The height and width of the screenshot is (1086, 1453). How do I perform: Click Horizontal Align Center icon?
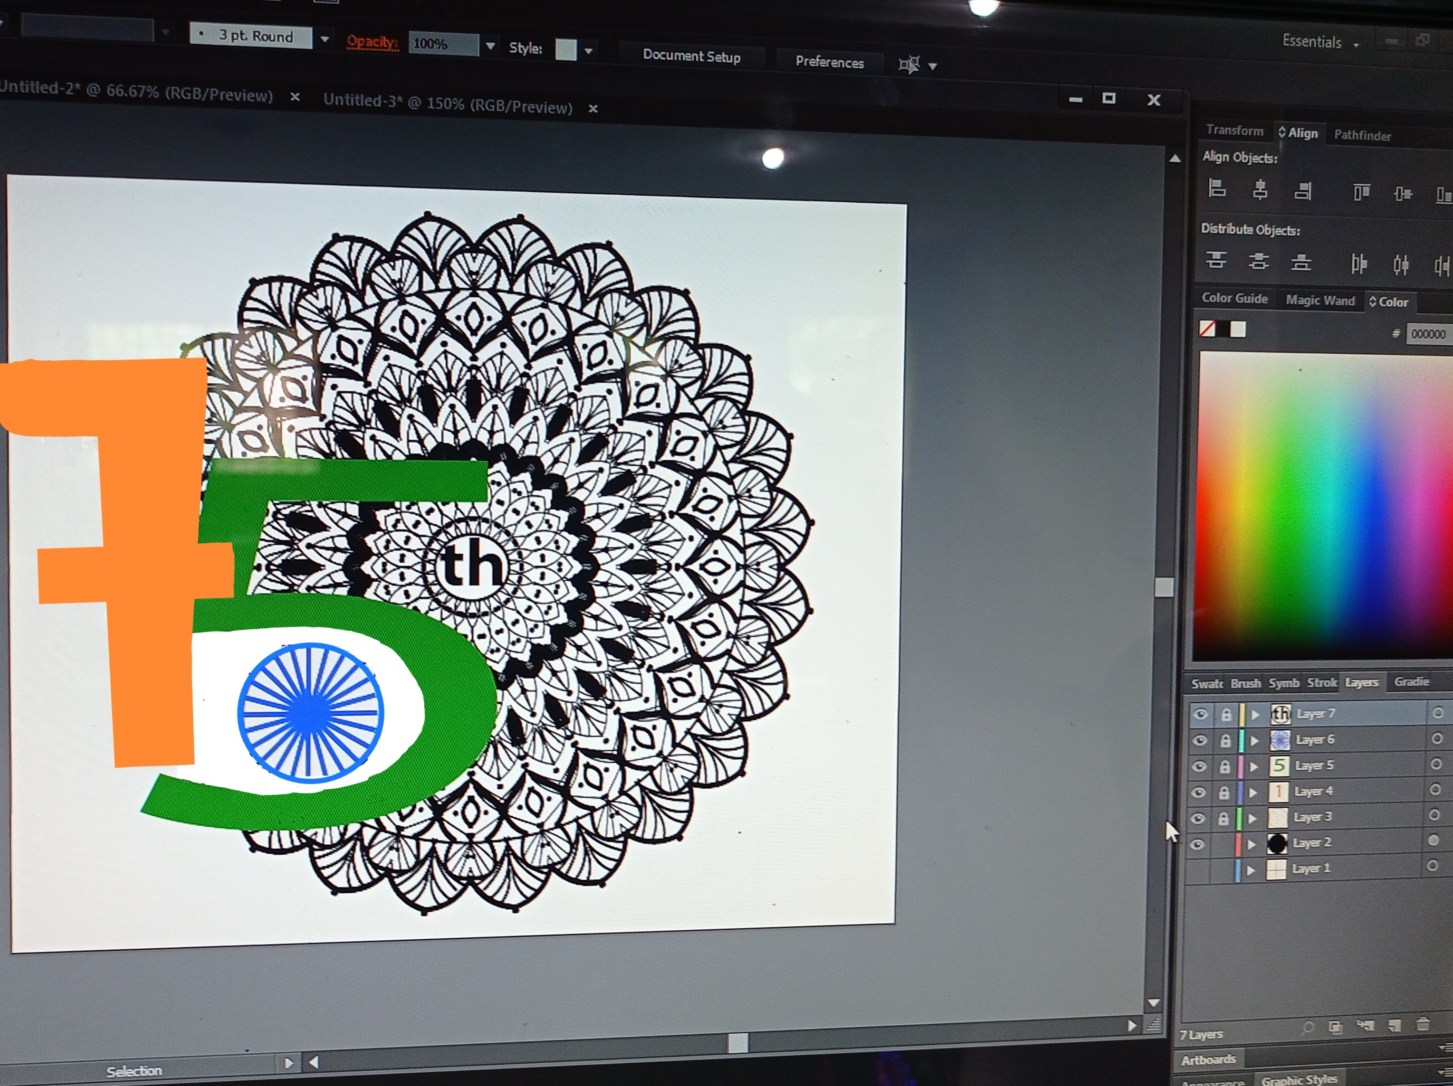tap(1259, 190)
